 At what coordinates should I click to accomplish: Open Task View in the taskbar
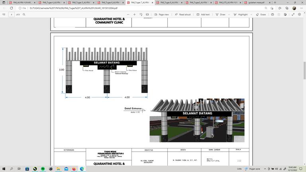pos(19,169)
